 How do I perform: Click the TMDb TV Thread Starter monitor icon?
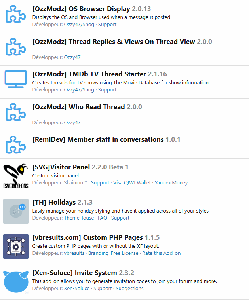[16, 79]
